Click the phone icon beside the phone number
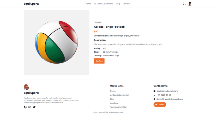 point(154,95)
